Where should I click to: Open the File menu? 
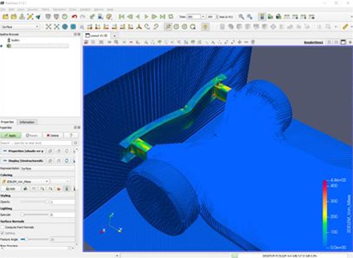click(3, 9)
